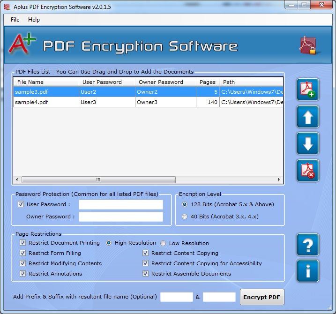Uncheck Restrict Annotations

pos(22,274)
